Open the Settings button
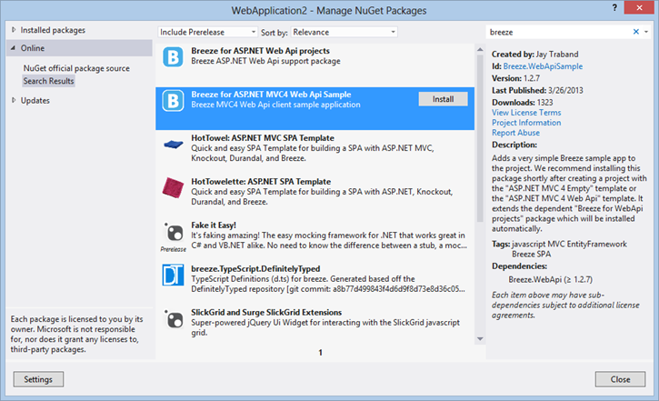The width and height of the screenshot is (659, 401). [x=38, y=379]
